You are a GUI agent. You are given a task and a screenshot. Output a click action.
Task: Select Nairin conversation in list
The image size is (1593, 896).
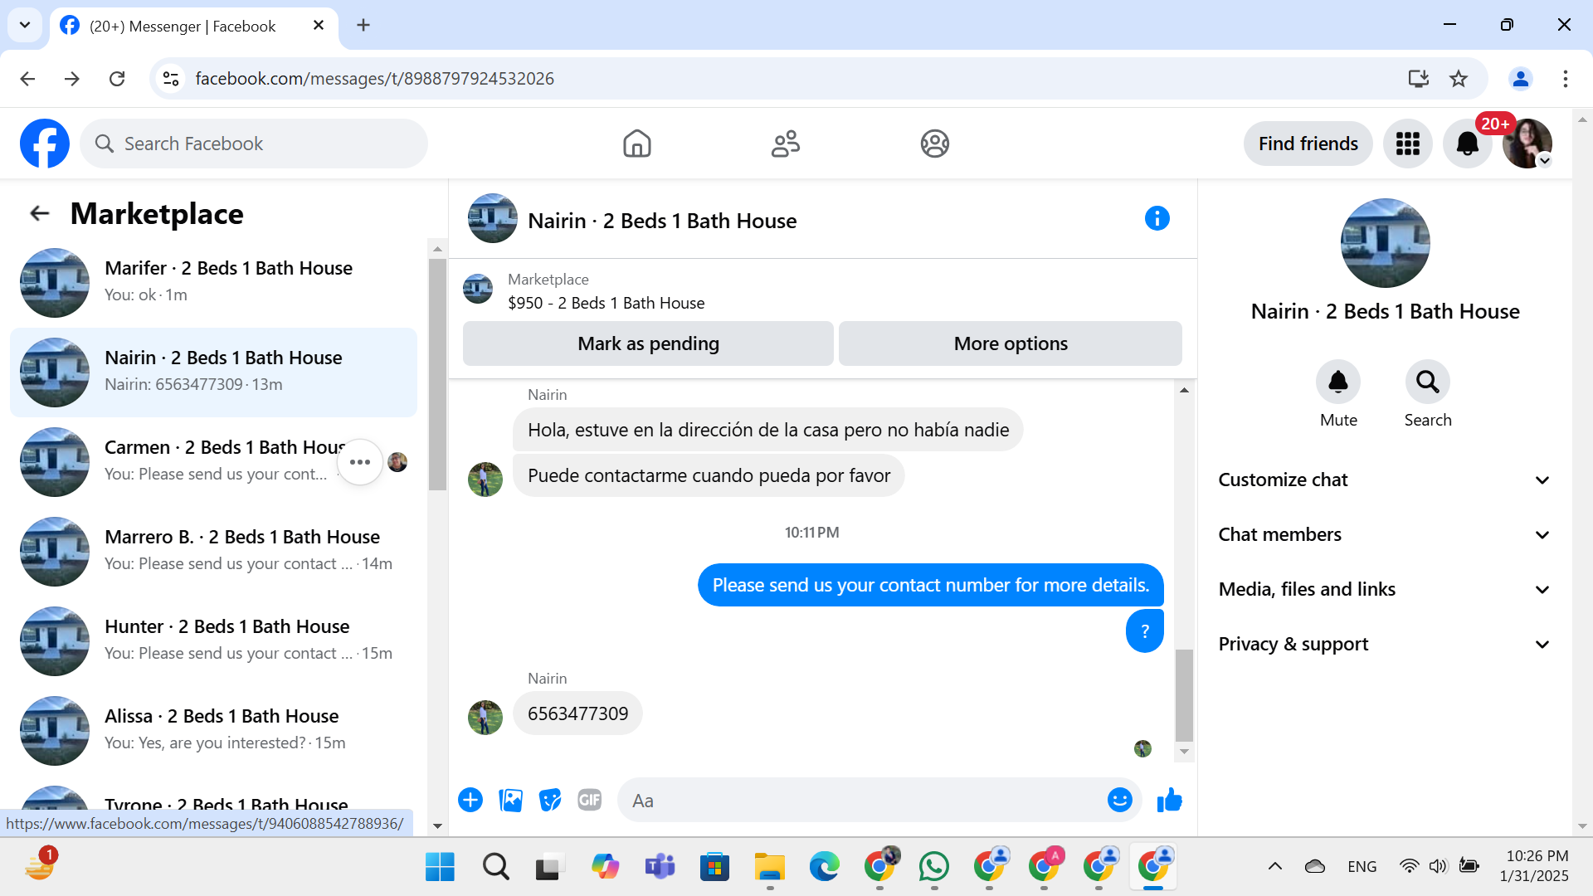[213, 373]
